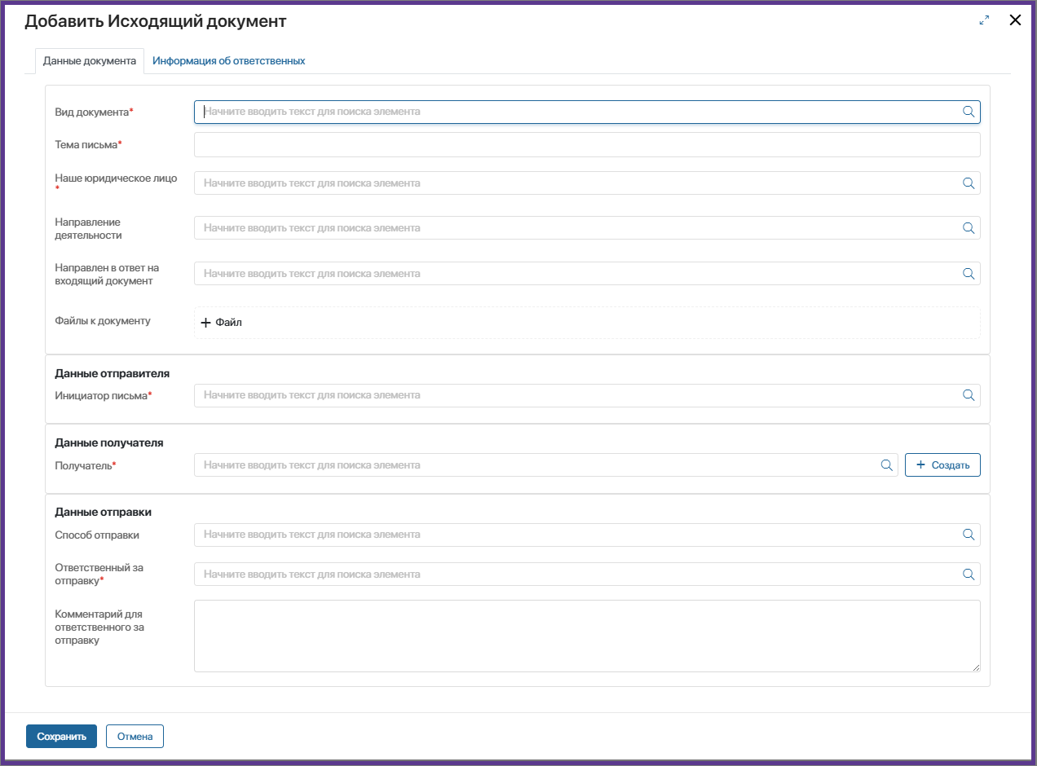This screenshot has height=766, width=1037.
Task: Click search icon in Вид документа field
Action: pos(969,112)
